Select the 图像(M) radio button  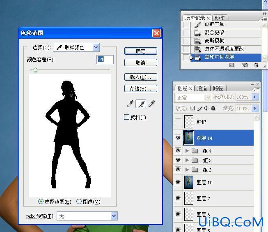79,201
